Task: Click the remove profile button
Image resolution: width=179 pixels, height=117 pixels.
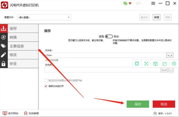Action: 168,17
